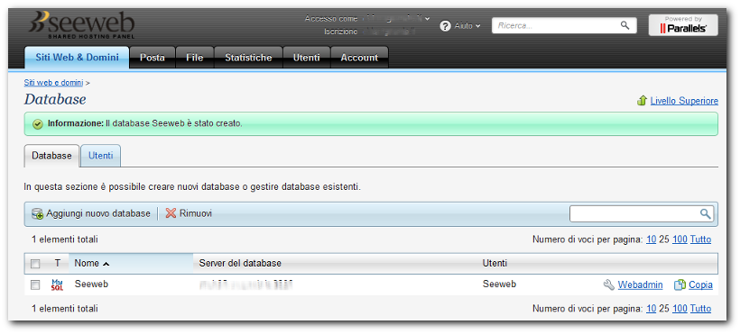This screenshot has height=334, width=740.
Task: Switch to the File tab
Action: coord(194,58)
